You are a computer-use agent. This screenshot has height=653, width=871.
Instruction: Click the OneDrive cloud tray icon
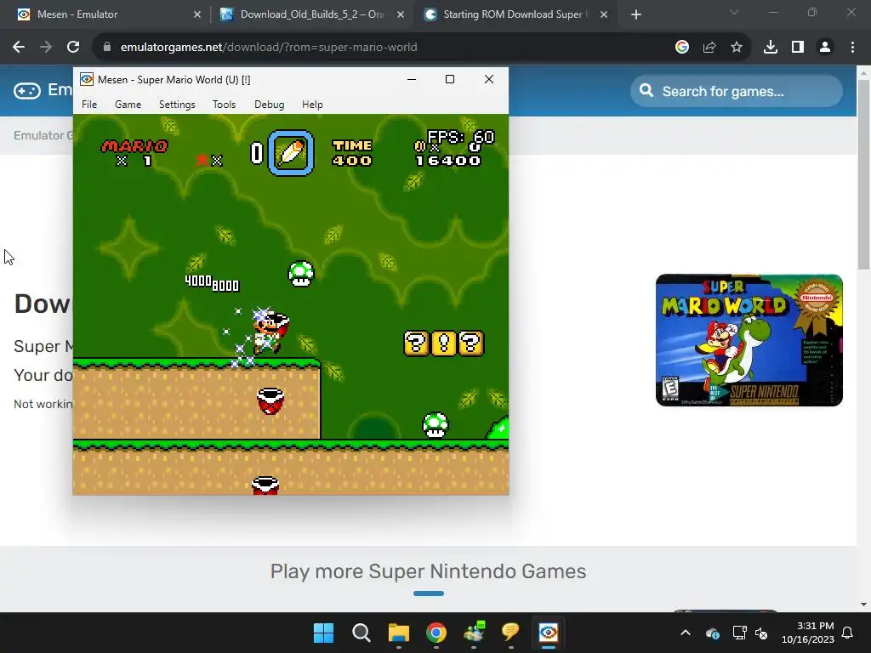click(x=713, y=633)
